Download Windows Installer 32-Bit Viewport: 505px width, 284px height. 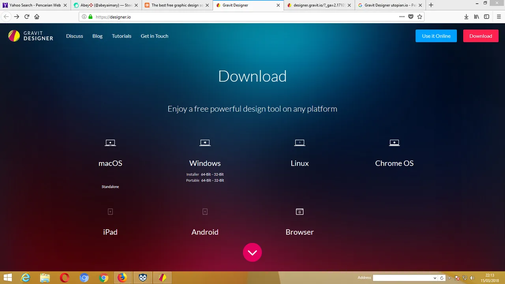pos(219,174)
